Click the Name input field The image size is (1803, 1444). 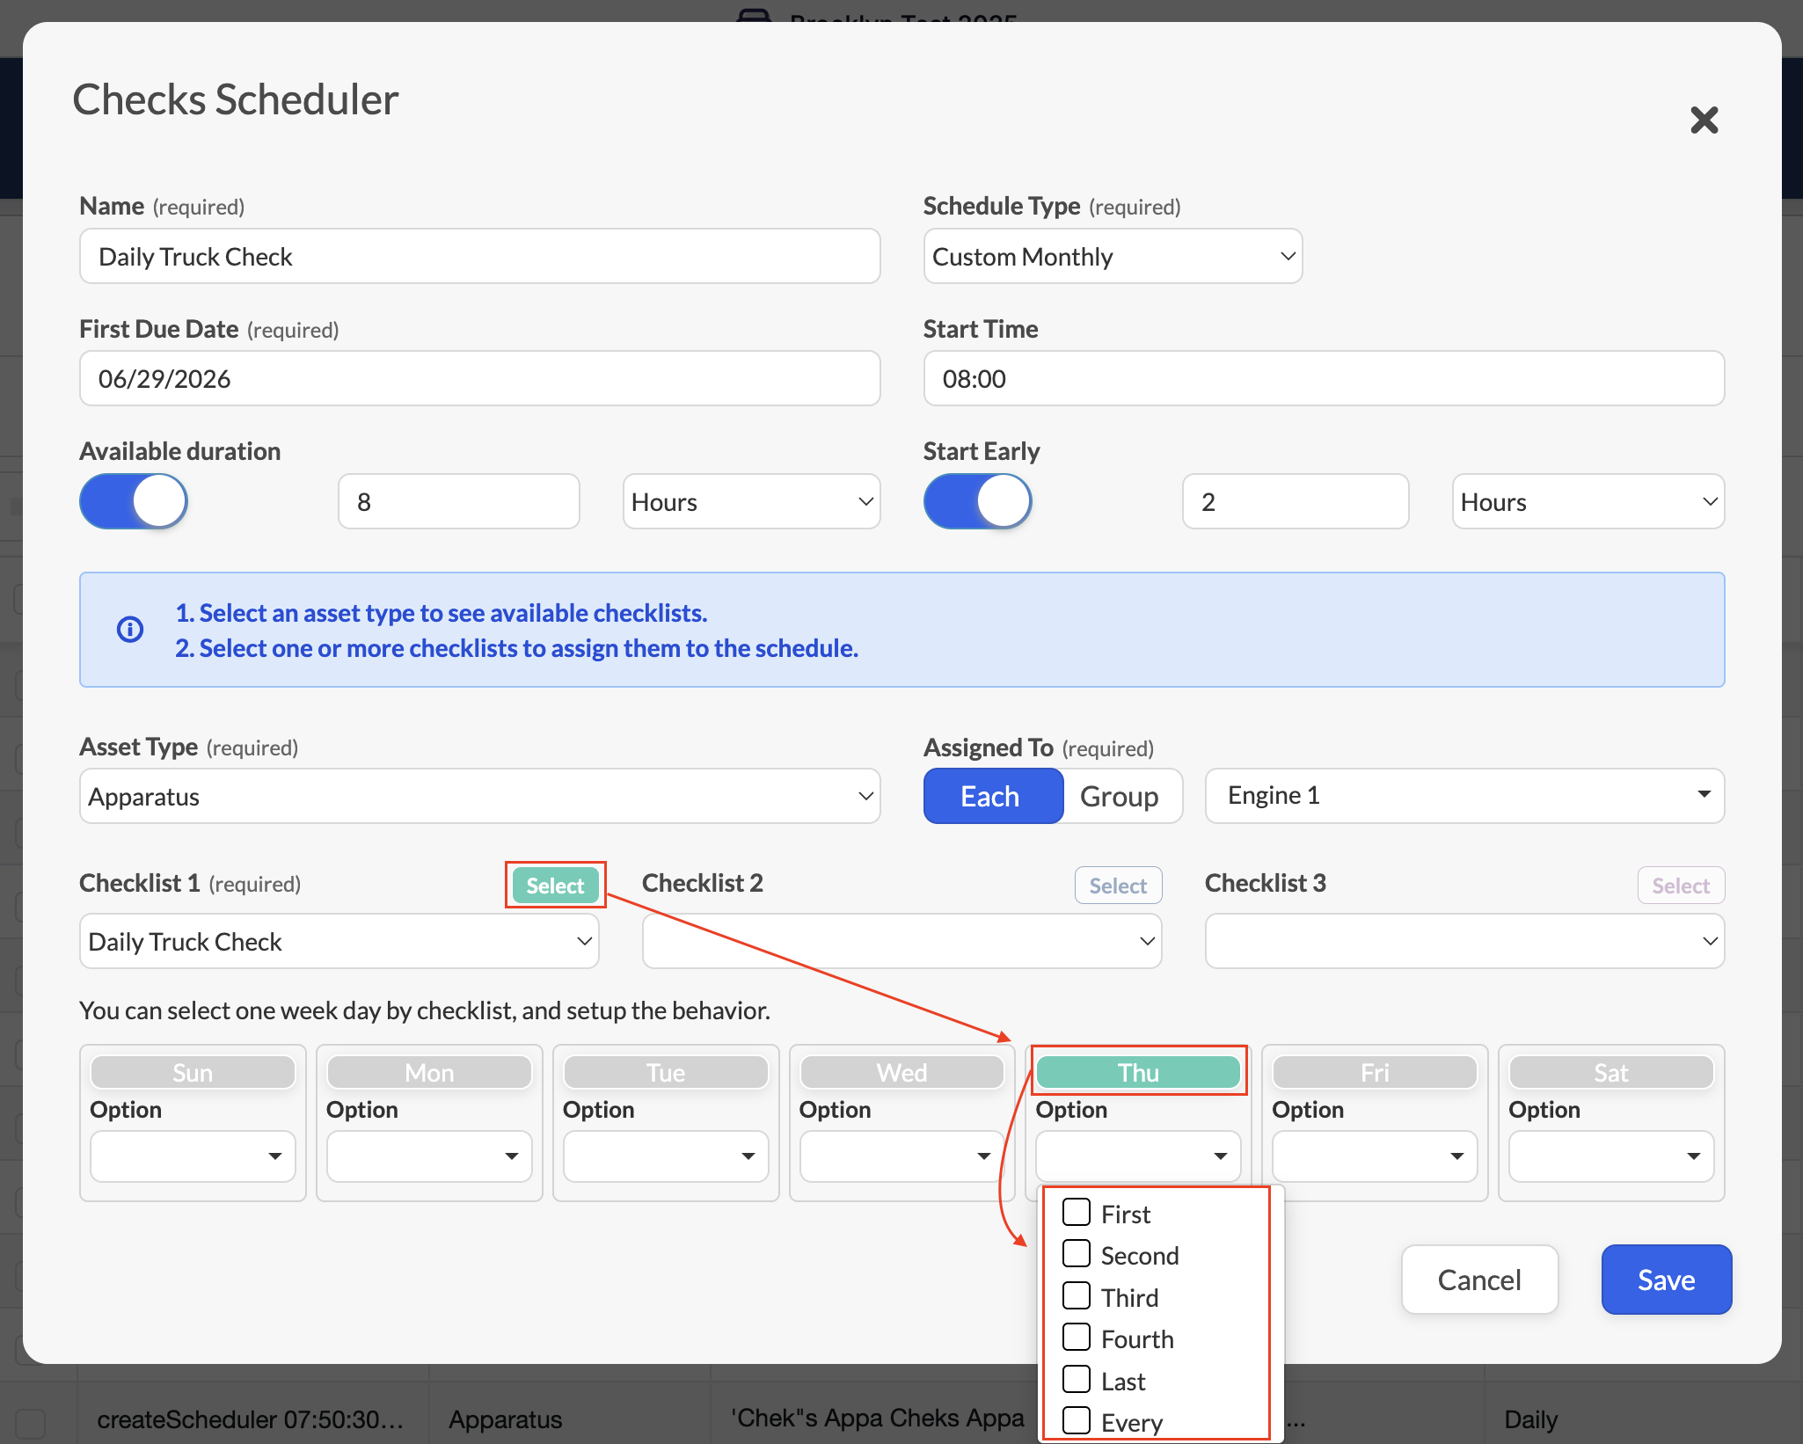point(479,256)
